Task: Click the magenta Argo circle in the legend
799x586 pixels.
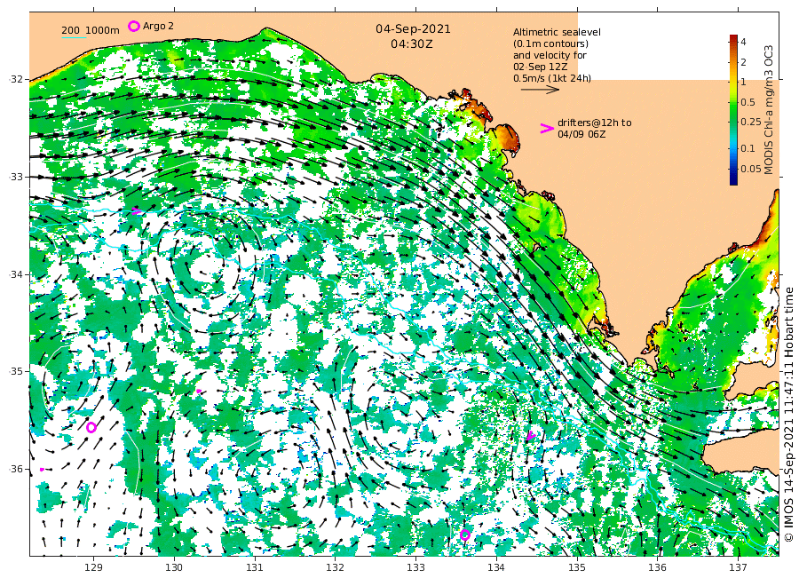Action: pos(133,26)
